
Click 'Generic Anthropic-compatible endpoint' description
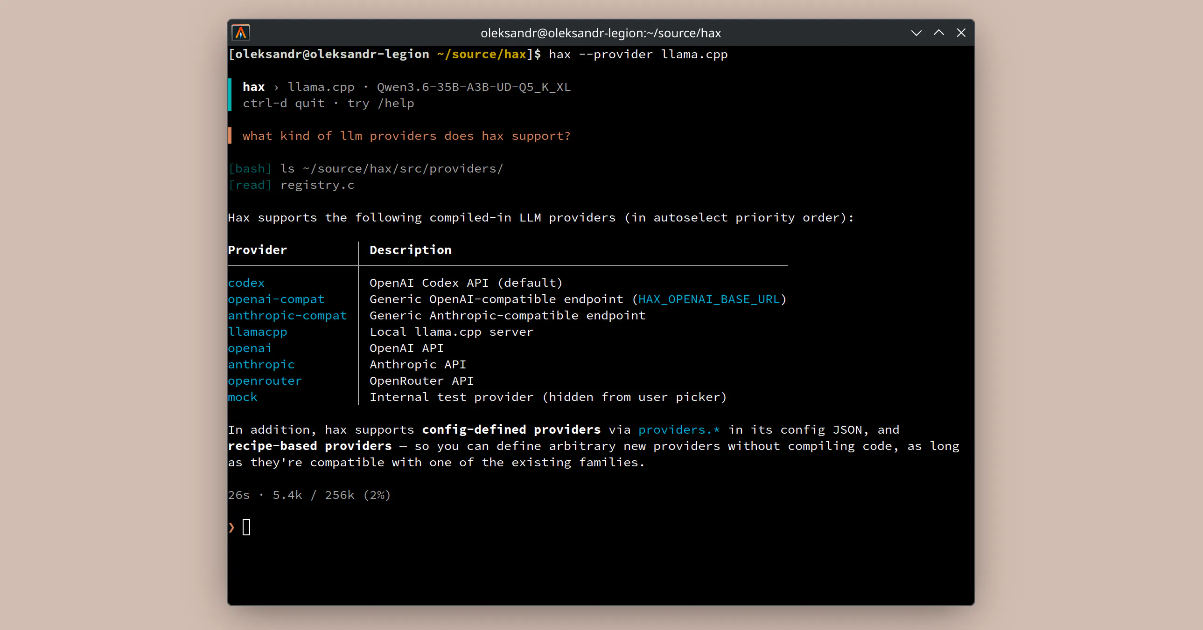click(508, 316)
